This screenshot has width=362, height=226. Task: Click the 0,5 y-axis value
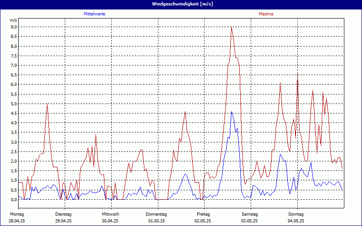point(14,190)
